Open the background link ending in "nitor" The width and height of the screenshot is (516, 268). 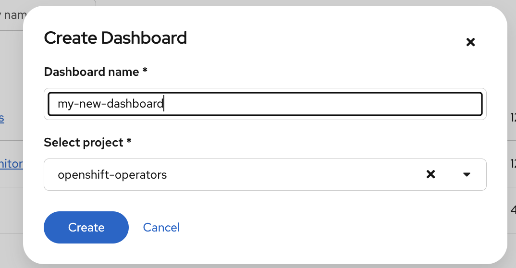pyautogui.click(x=12, y=164)
